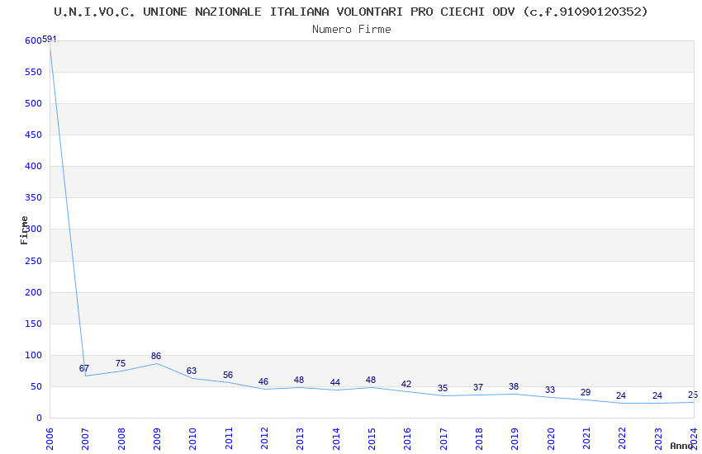
Task: Click the 100 y-axis tick label
Action: 33,355
